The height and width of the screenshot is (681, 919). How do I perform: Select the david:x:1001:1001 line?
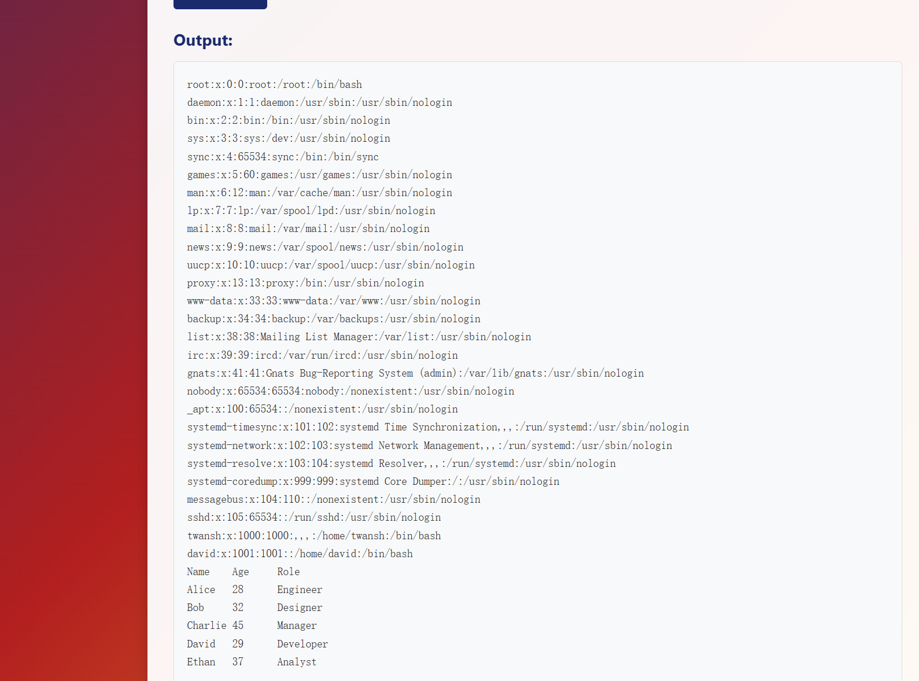point(300,554)
